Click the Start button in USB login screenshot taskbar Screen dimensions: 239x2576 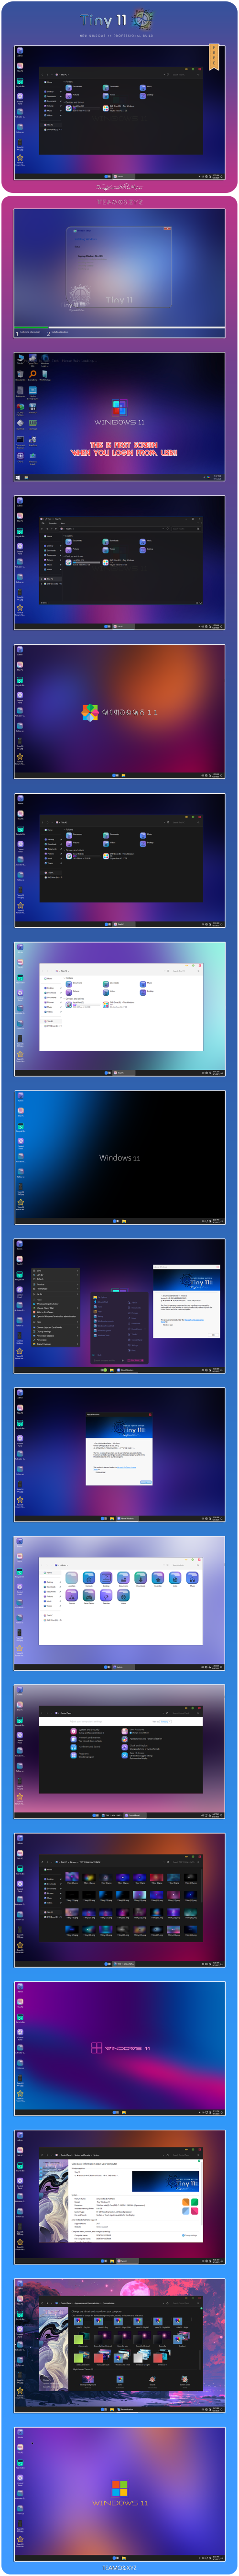click(18, 477)
